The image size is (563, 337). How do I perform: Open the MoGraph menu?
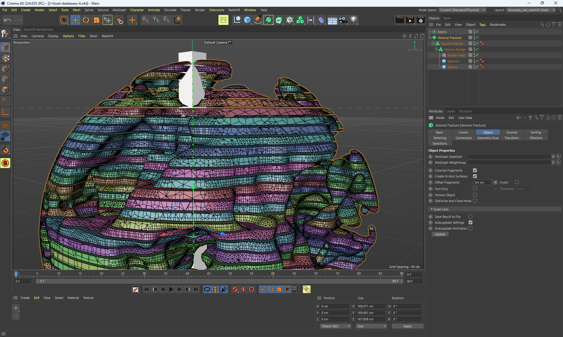click(x=119, y=10)
